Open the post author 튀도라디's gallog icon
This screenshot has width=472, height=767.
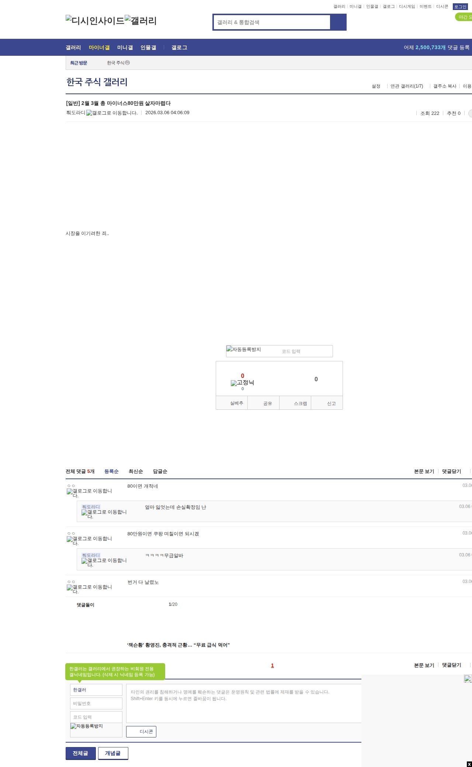tap(112, 113)
